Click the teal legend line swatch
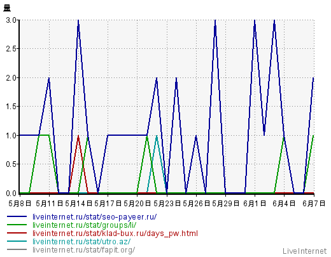331x257 pixels. 17,241
